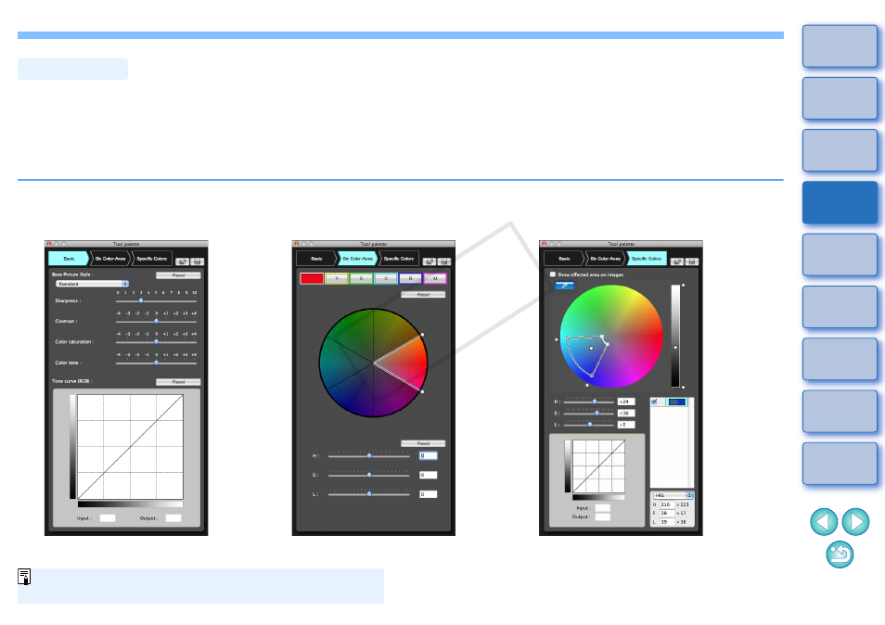Select the magenta M color axis button
The image size is (885, 625).
[435, 278]
